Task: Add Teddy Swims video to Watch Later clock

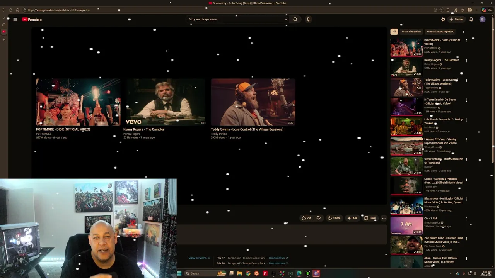Action: (x=419, y=82)
